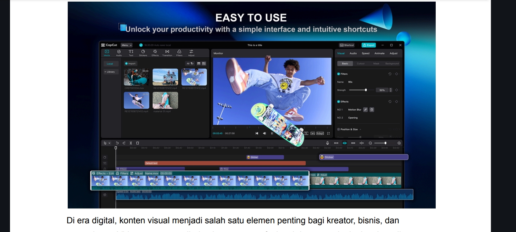Open the All sort filter dropdown
Viewport: 516px width, 232px height.
[x=190, y=63]
